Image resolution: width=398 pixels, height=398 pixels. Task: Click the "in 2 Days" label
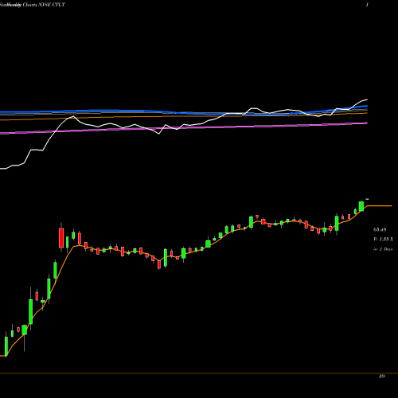383,249
